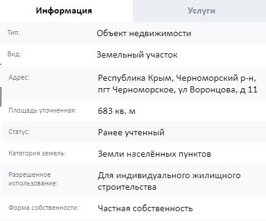266x221 pixels.
Task: Select the Частная собственность value
Action: (x=146, y=209)
